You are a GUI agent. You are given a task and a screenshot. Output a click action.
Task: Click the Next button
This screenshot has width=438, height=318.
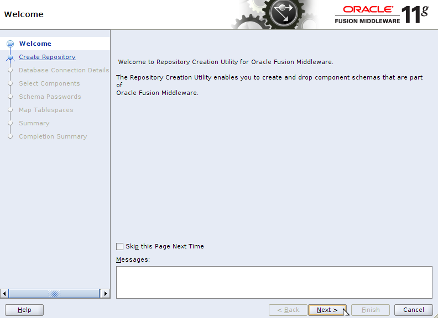[327, 310]
